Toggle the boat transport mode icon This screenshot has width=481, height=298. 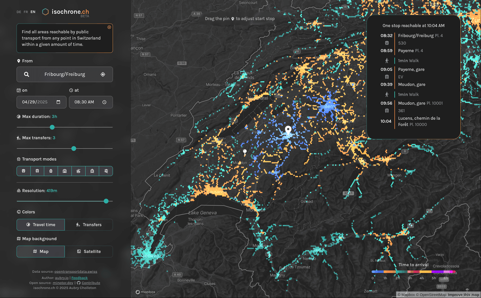pyautogui.click(x=92, y=171)
